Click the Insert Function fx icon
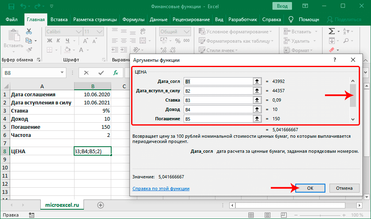This screenshot has height=219, width=371. (x=116, y=73)
